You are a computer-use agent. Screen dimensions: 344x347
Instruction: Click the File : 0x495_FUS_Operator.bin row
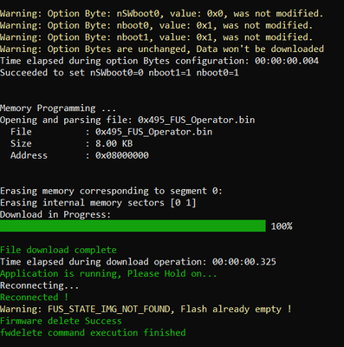112,132
